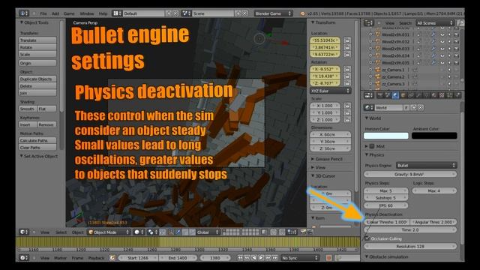The width and height of the screenshot is (480, 270).
Task: Open the properties editor type selector
Action: pyautogui.click(x=368, y=95)
